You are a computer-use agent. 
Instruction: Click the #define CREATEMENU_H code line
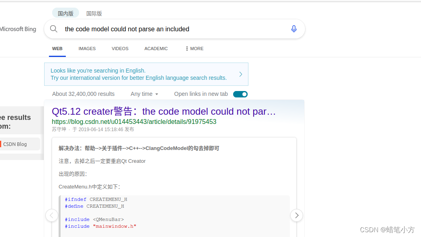94,206
